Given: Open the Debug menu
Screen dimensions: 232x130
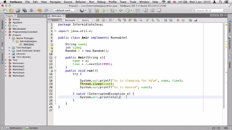Looking at the screenshot, I should click(101, 2).
